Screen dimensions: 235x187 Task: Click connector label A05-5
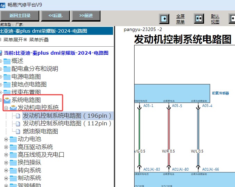177,106
